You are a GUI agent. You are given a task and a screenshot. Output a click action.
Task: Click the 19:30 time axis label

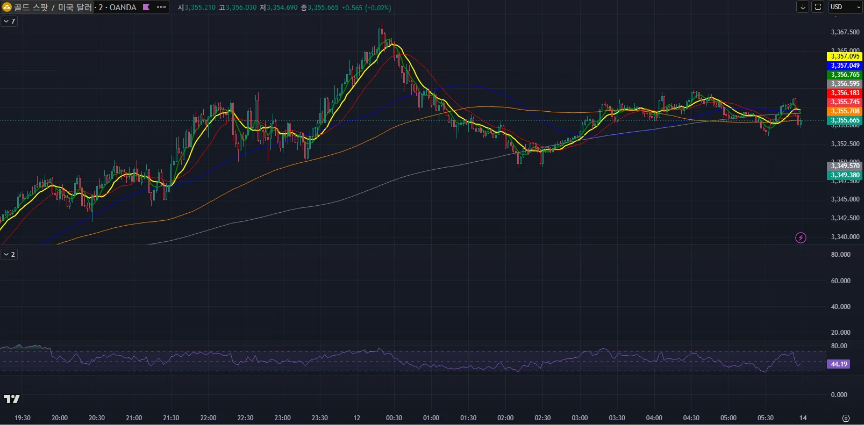(23, 418)
